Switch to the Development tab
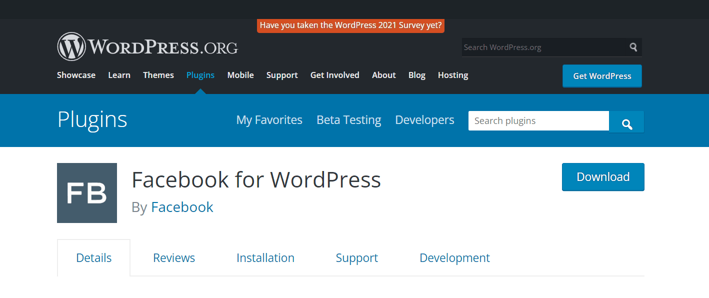This screenshot has width=709, height=298. pos(454,258)
